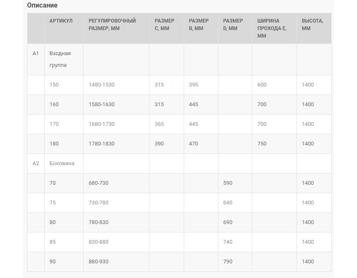Select the 1680-1730 value

pyautogui.click(x=101, y=124)
